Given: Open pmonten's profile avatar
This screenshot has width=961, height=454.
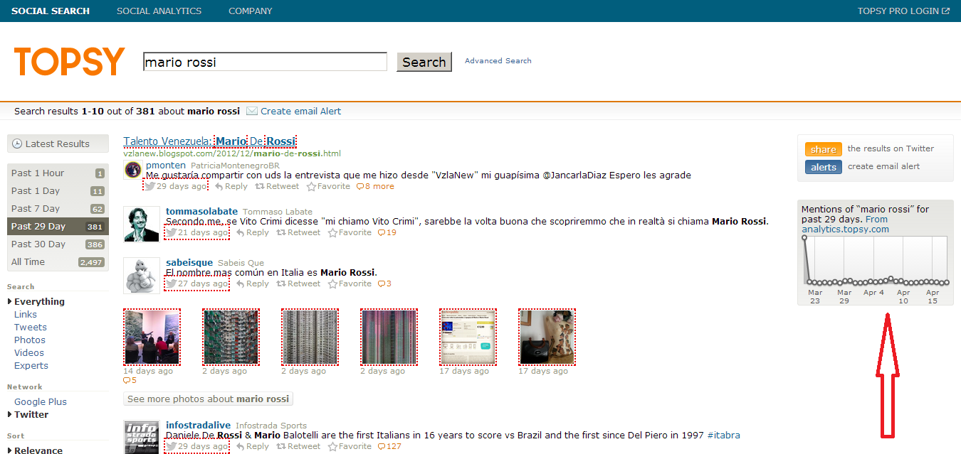Looking at the screenshot, I should tap(132, 171).
